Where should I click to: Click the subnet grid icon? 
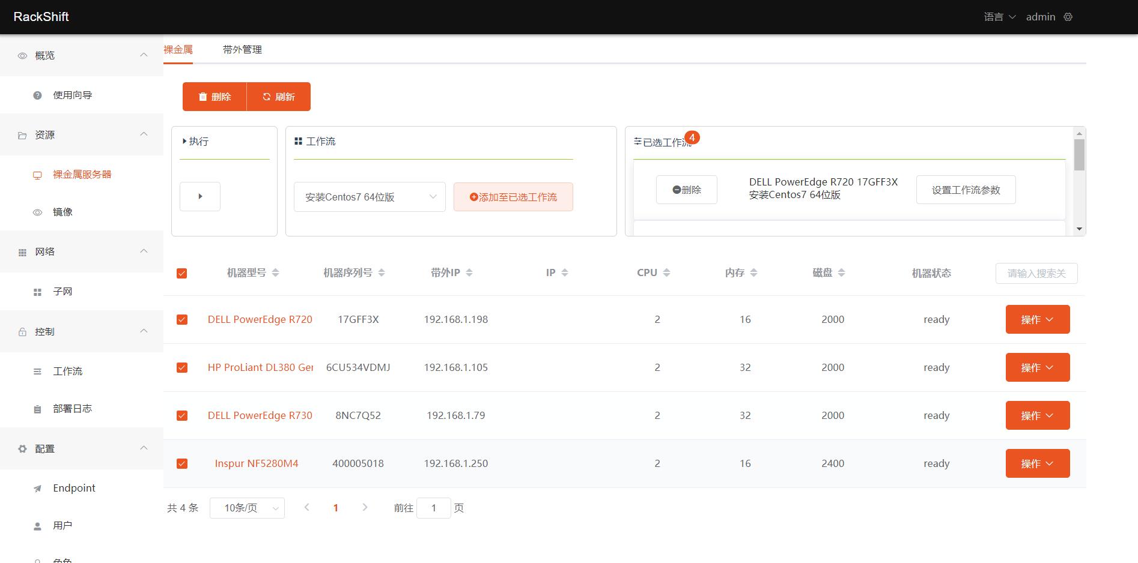point(37,292)
